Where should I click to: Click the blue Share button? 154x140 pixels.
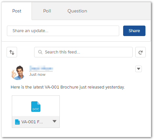[x=134, y=31]
